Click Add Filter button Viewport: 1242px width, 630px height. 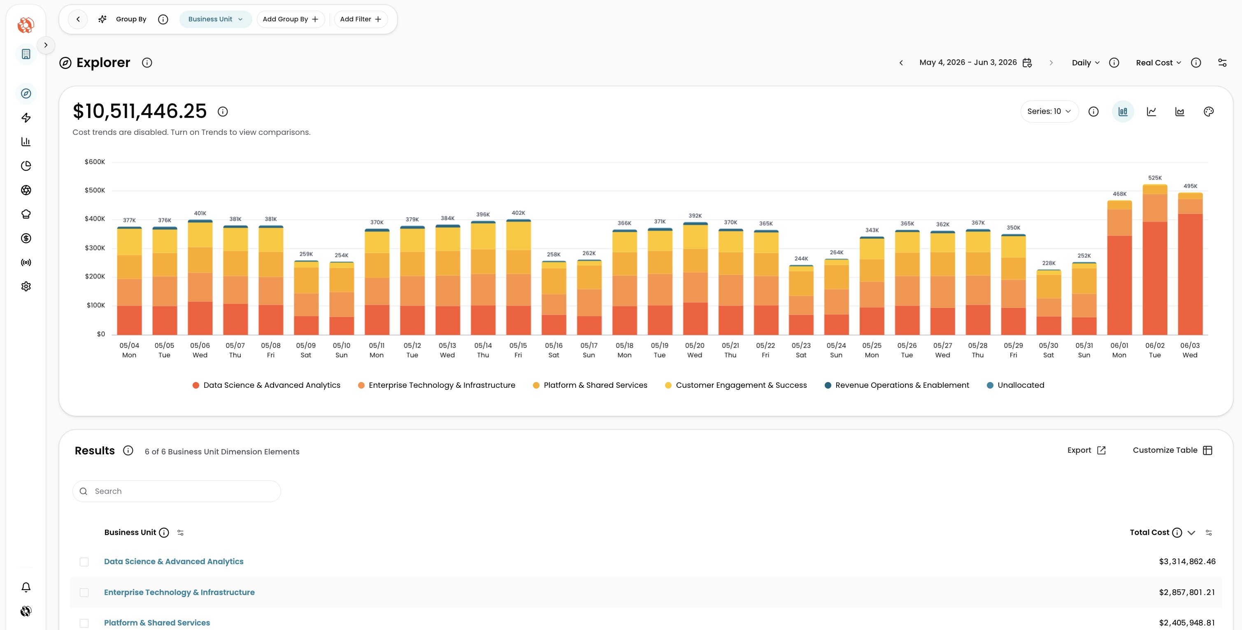tap(361, 19)
